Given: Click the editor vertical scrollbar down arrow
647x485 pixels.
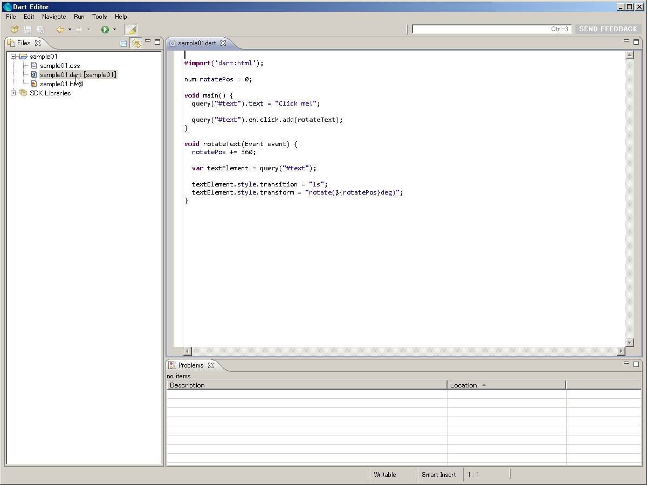Looking at the screenshot, I should point(629,343).
